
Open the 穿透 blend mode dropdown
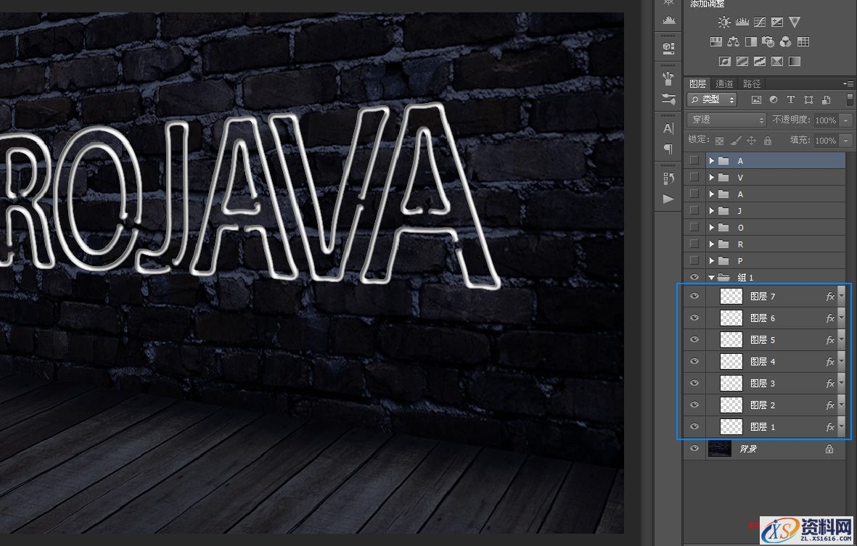[x=726, y=120]
